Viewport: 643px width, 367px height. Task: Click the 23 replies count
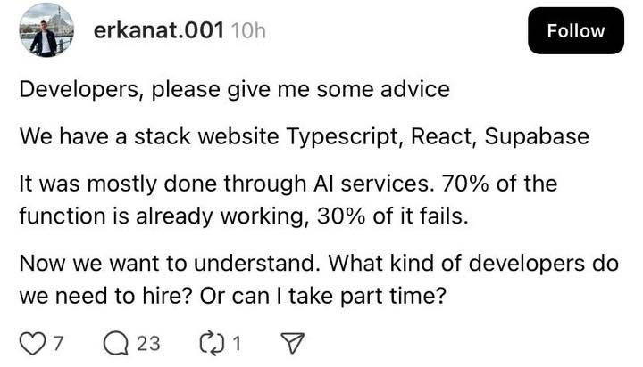(x=148, y=345)
